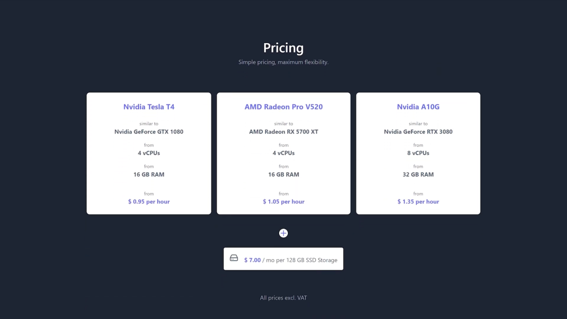Click the $ 1.35 per hour price
Screen dimensions: 567x319
coord(418,202)
